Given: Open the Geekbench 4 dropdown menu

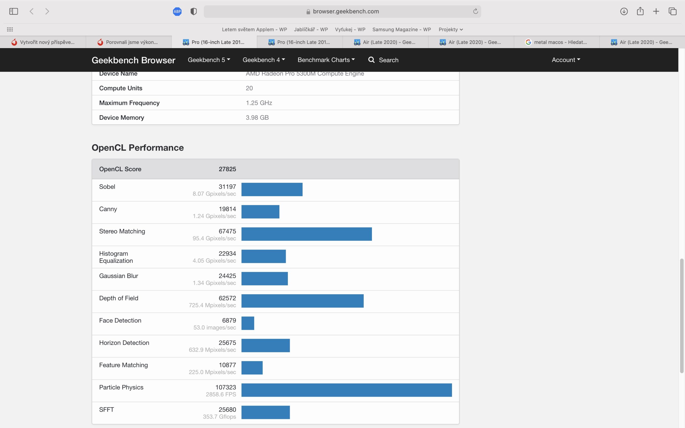Looking at the screenshot, I should coord(264,60).
